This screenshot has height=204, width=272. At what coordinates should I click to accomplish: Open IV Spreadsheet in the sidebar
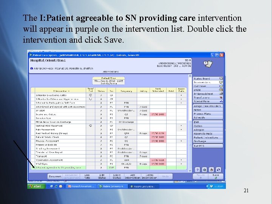click(x=208, y=94)
